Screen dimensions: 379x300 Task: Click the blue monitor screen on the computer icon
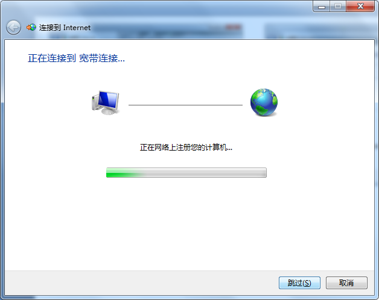click(x=109, y=99)
